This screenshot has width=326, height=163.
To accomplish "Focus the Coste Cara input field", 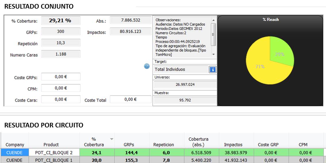I will coord(61,99).
